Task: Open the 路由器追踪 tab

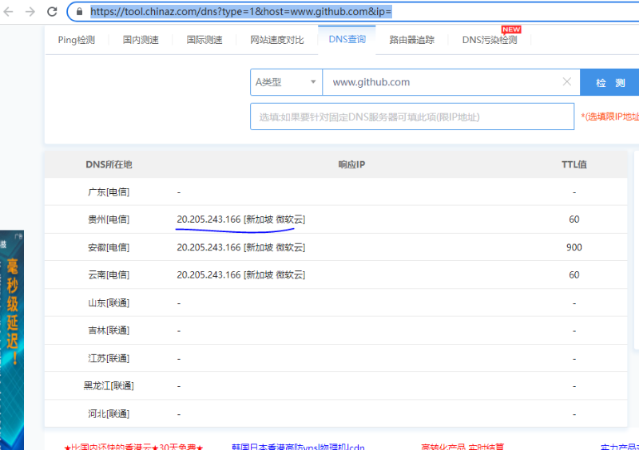Action: click(x=411, y=40)
